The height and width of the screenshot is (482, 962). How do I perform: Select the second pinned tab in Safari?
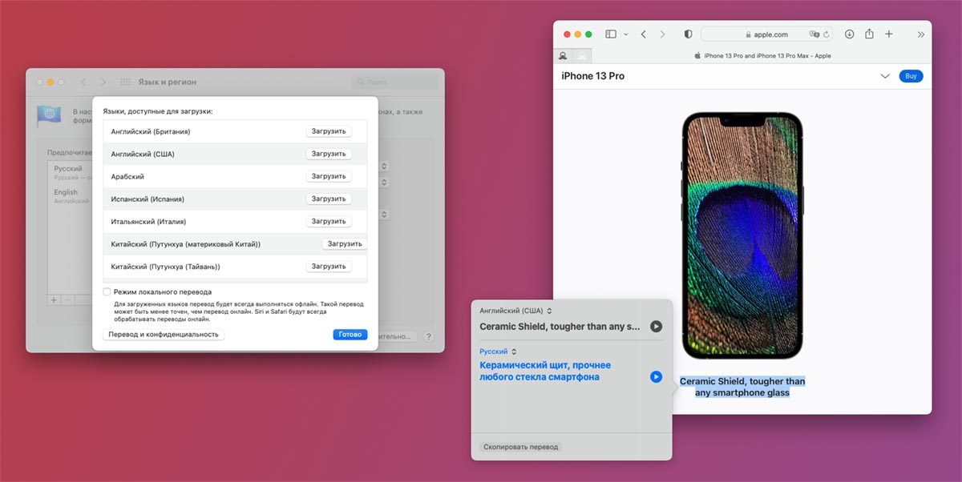click(582, 56)
